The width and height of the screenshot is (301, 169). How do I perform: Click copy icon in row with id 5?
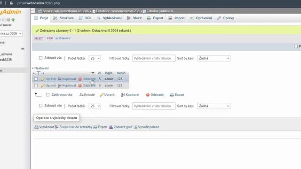click(x=60, y=79)
